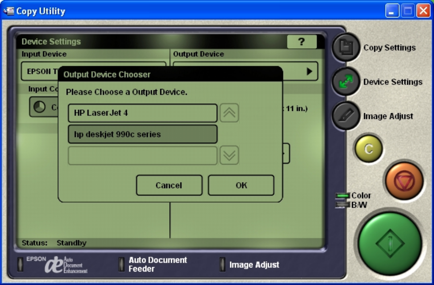Close the Copy Utility window
Viewport: 434px width, 285px height.
[424, 11]
